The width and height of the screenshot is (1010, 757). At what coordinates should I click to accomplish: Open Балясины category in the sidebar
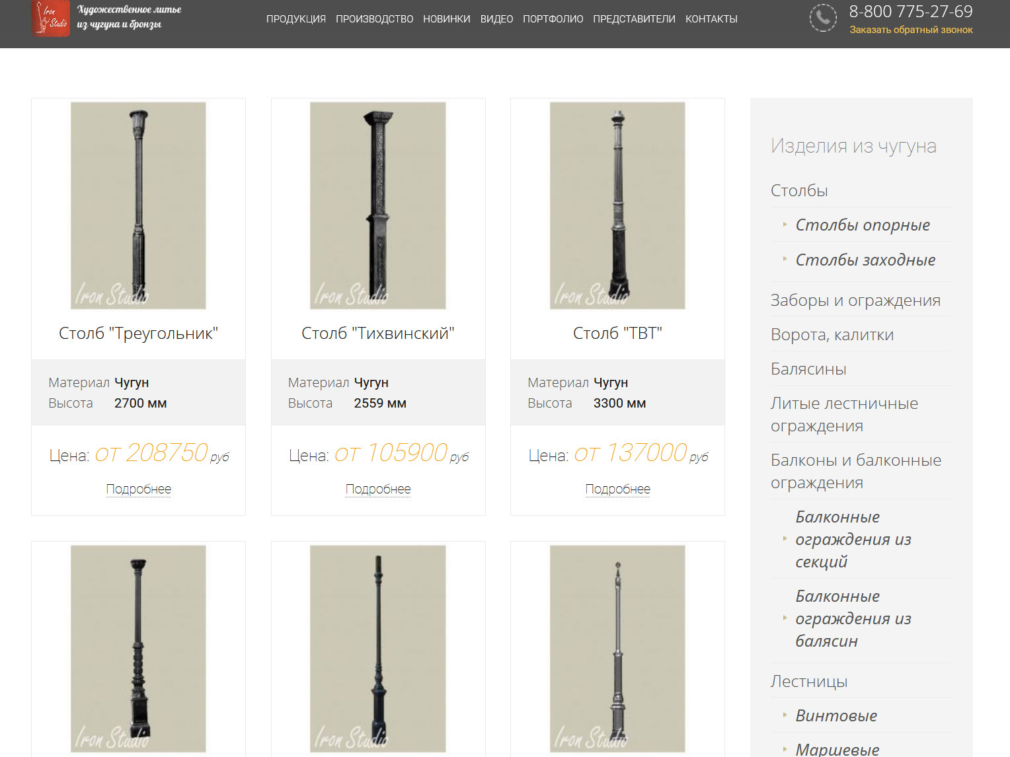coord(808,369)
